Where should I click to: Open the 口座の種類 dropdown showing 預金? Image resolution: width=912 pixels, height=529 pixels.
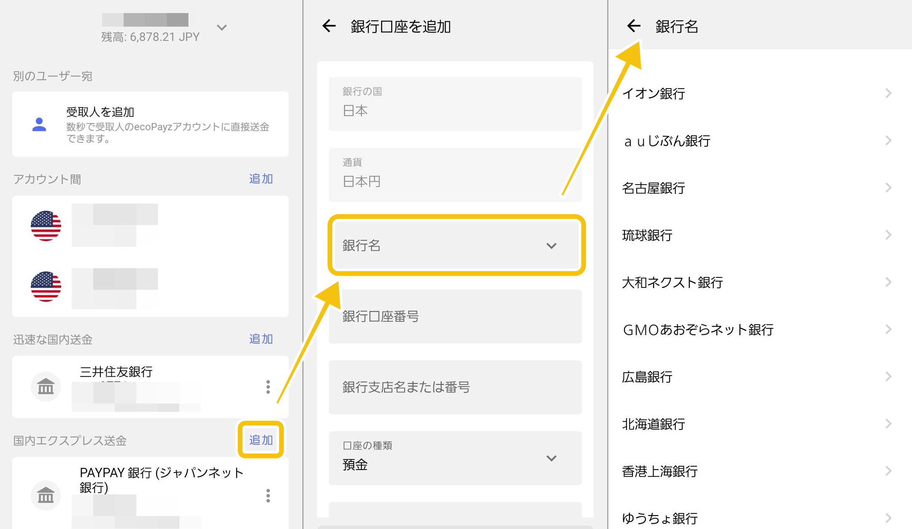click(455, 458)
